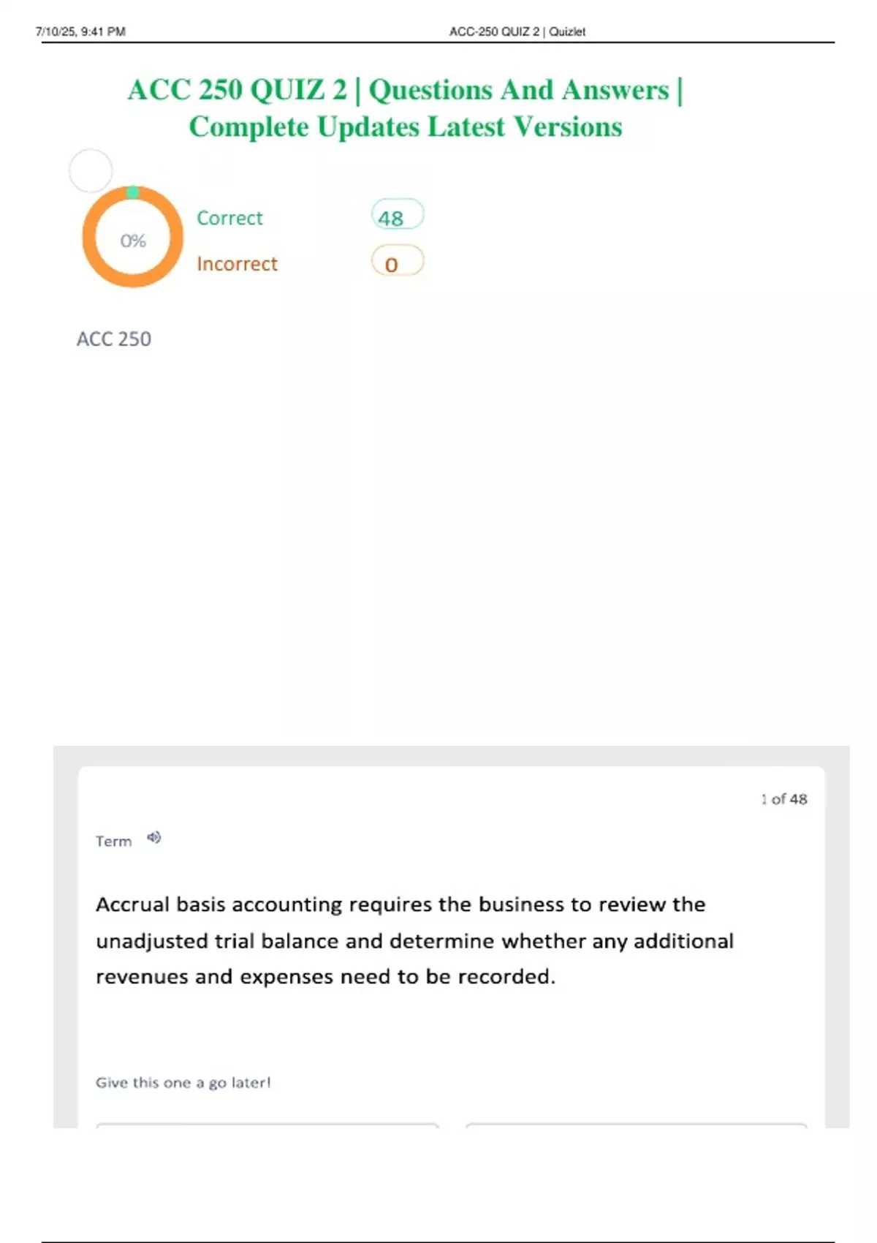Click the green dot on the progress ring

coord(132,192)
